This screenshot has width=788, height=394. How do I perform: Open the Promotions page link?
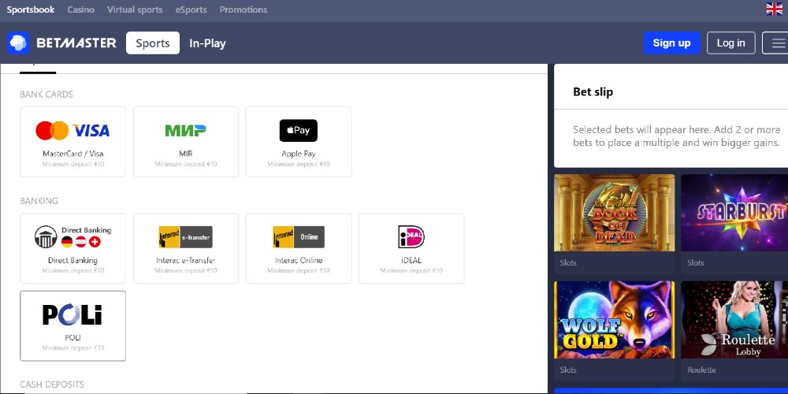click(243, 10)
